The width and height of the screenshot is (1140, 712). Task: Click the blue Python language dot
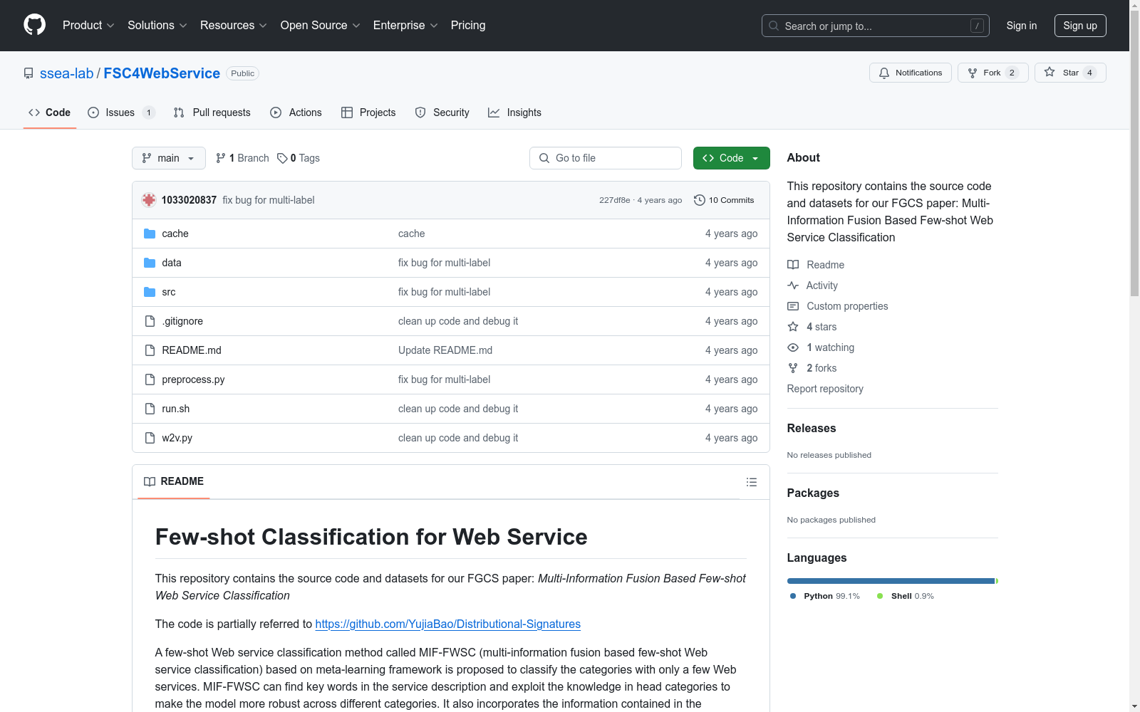point(793,596)
